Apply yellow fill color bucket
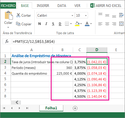This screenshot has width=125, height=118. 77,24
